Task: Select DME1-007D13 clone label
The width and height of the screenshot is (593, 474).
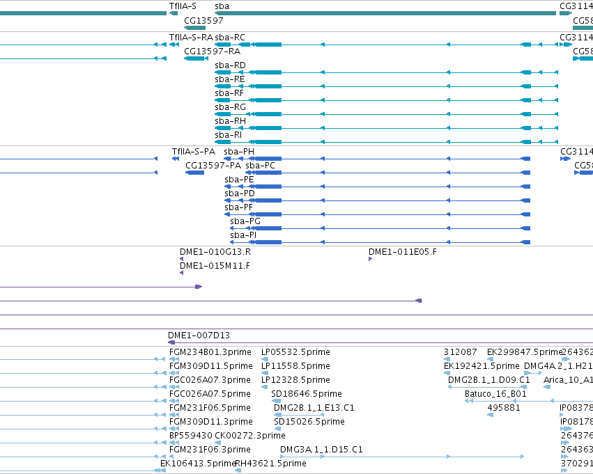Action: point(199,335)
